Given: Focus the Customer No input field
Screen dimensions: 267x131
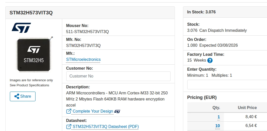Looking at the screenshot, I should point(118,76).
